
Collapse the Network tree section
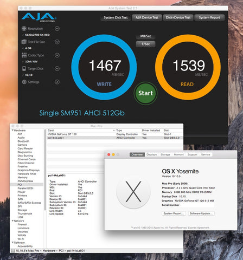pyautogui.click(x=12, y=220)
